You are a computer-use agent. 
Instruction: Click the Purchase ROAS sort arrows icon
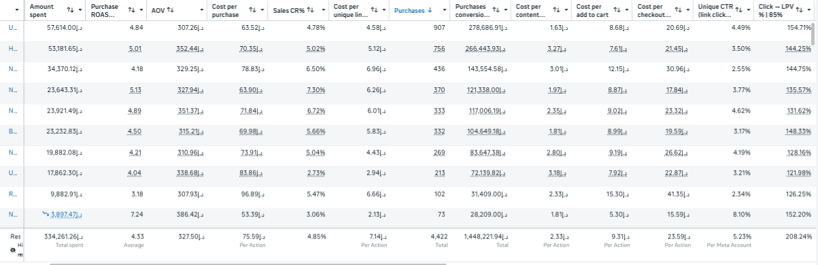pyautogui.click(x=132, y=10)
